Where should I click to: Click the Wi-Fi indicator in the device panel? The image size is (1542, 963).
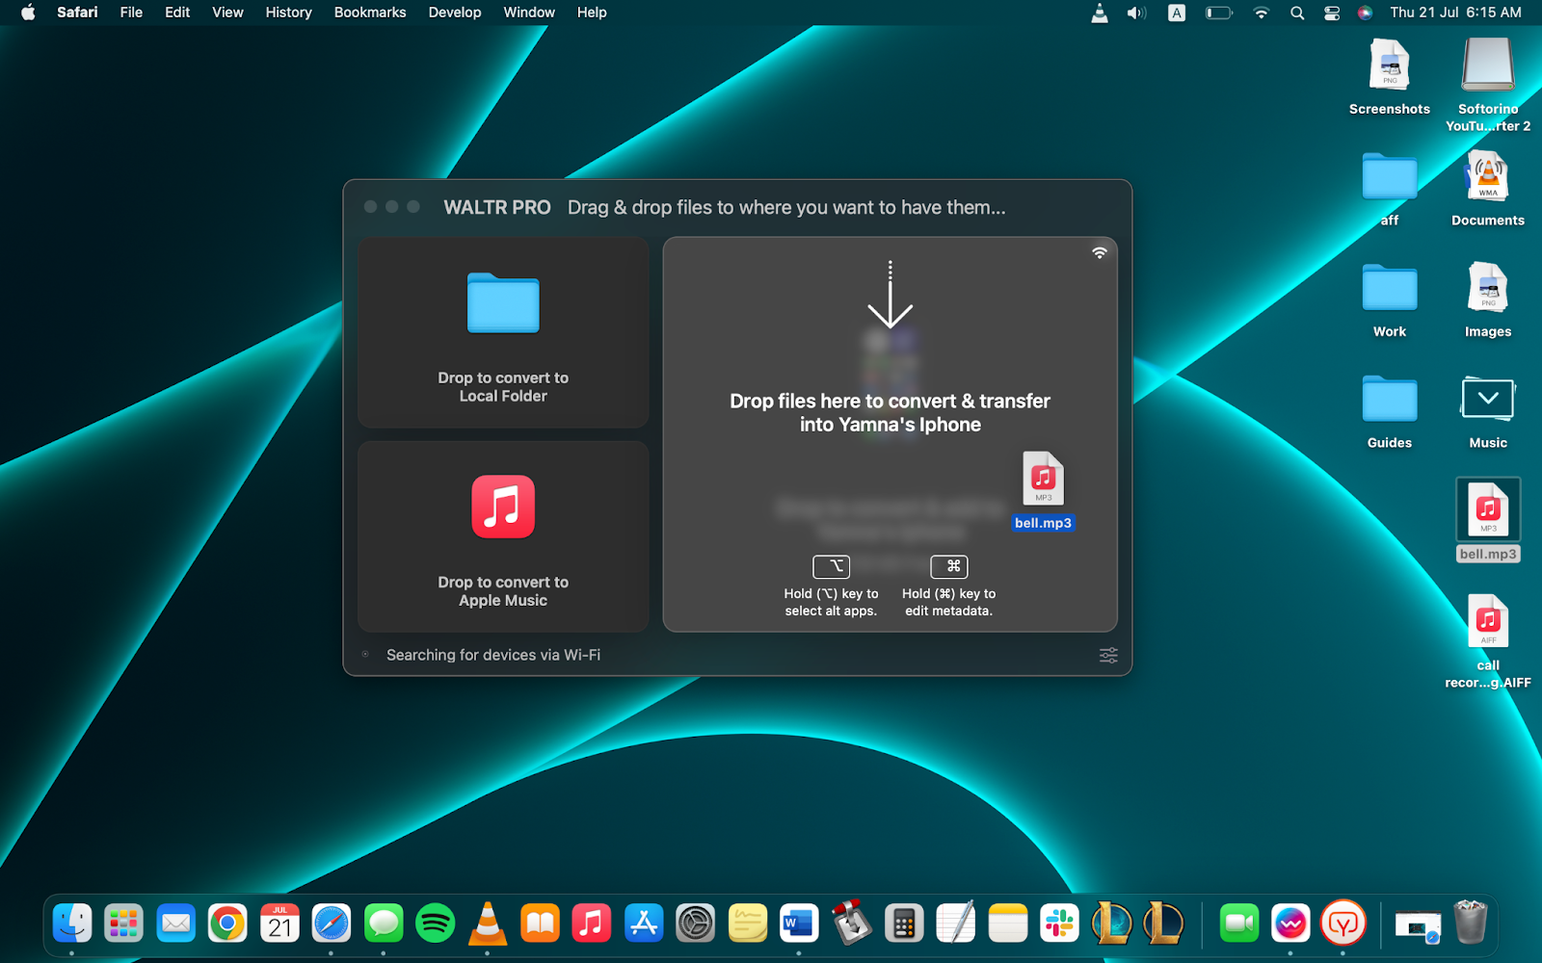pyautogui.click(x=1100, y=252)
